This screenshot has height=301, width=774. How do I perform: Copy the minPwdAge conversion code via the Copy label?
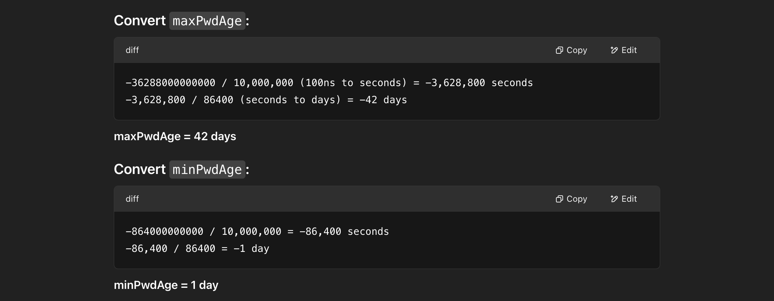(x=577, y=199)
